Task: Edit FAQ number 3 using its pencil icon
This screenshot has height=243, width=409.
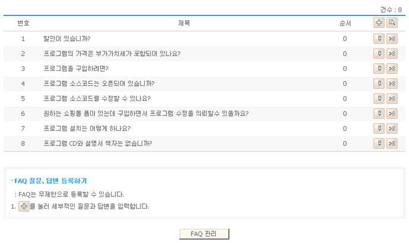Action: click(x=379, y=69)
